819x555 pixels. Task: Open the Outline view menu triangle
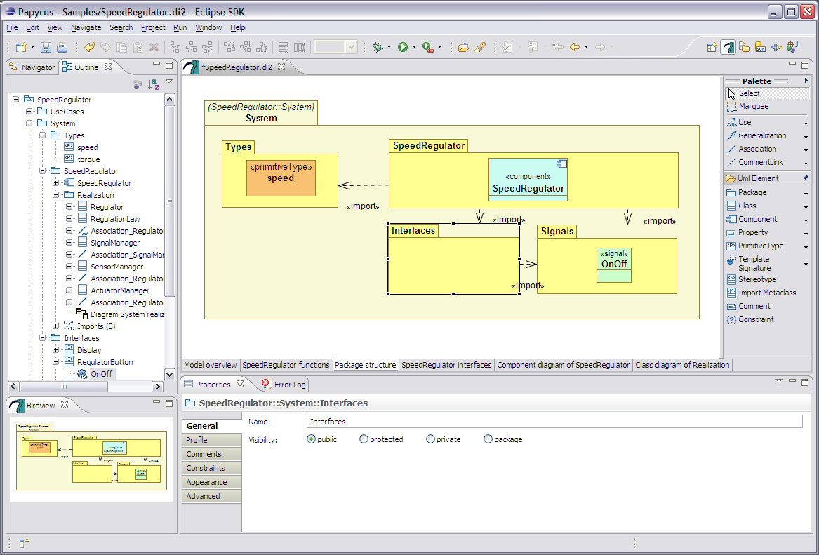pyautogui.click(x=169, y=81)
